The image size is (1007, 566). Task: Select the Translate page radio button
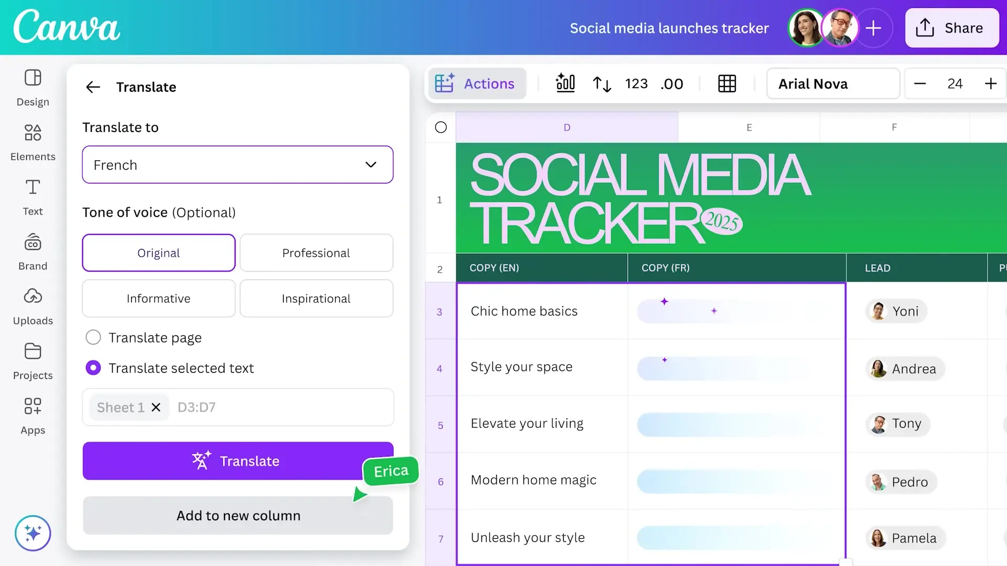(x=93, y=338)
